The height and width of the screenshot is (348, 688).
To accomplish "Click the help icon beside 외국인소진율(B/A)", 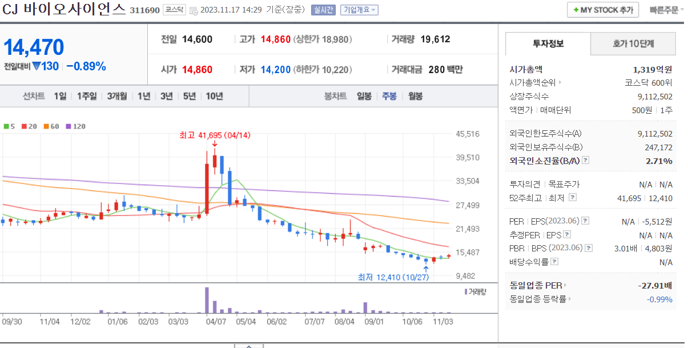I will coord(585,161).
